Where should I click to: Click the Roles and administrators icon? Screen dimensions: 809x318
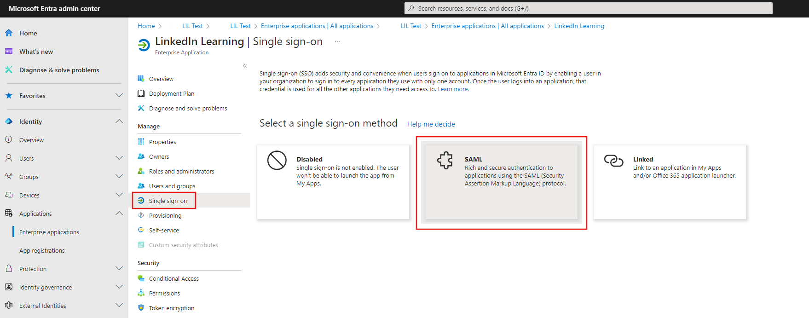coord(141,171)
